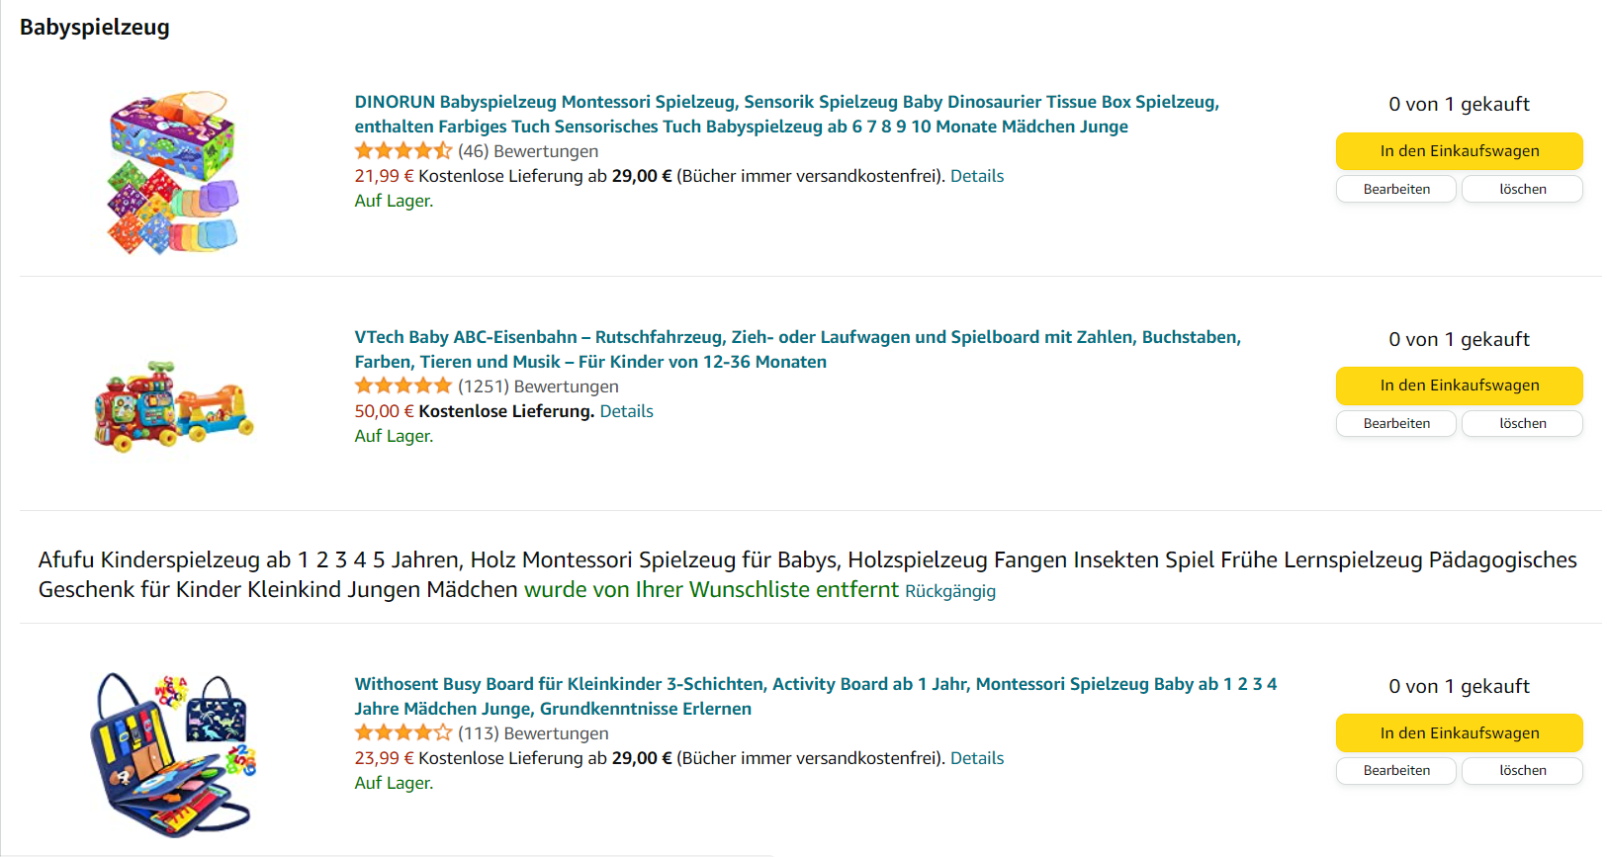Open the VTech Baby ABC-Eisenbahn title link
1607x857 pixels.
pos(798,349)
